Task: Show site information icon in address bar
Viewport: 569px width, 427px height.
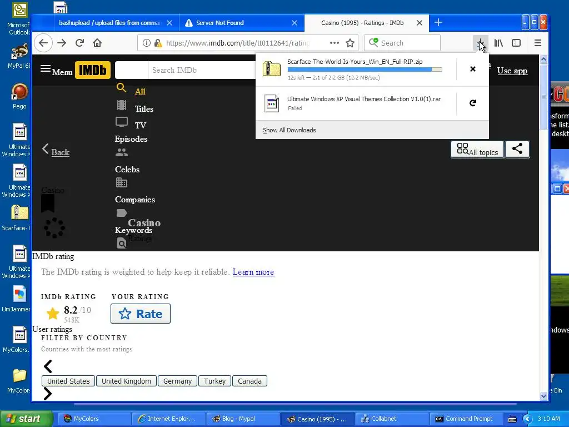Action: pos(146,43)
